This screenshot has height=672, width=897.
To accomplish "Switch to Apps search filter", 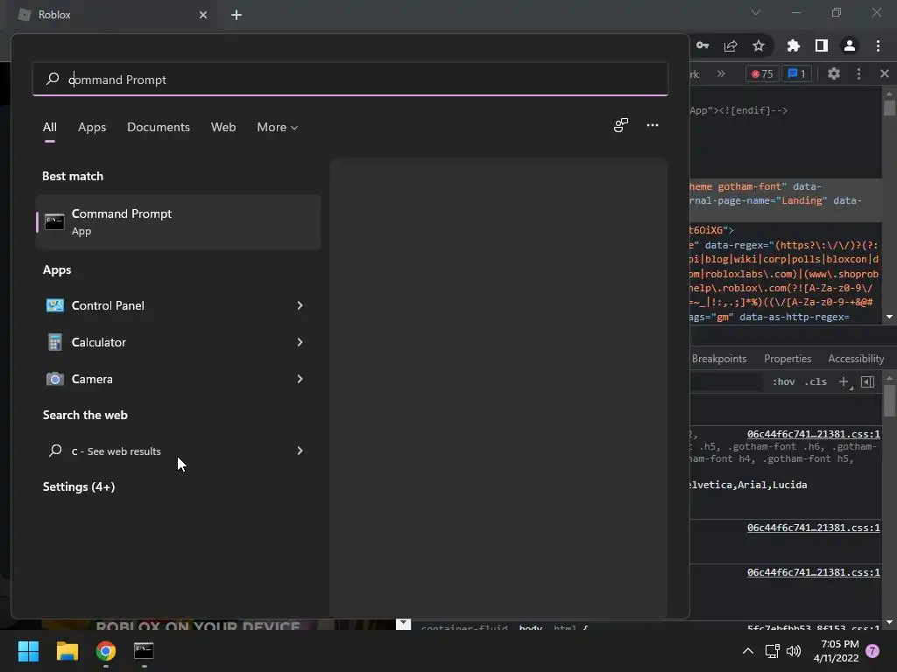I will (92, 128).
